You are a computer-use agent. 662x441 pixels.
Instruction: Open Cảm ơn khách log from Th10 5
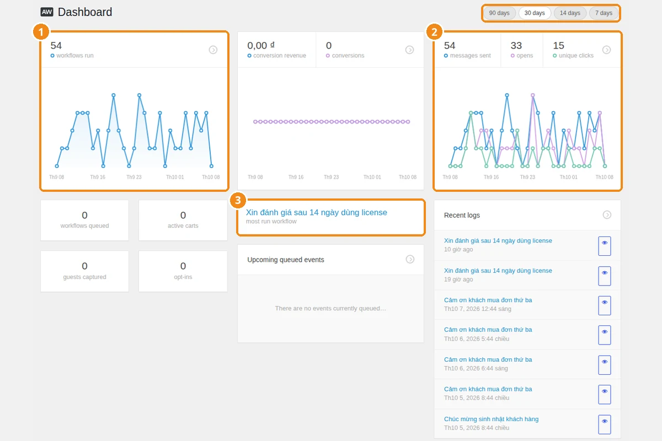click(x=488, y=389)
